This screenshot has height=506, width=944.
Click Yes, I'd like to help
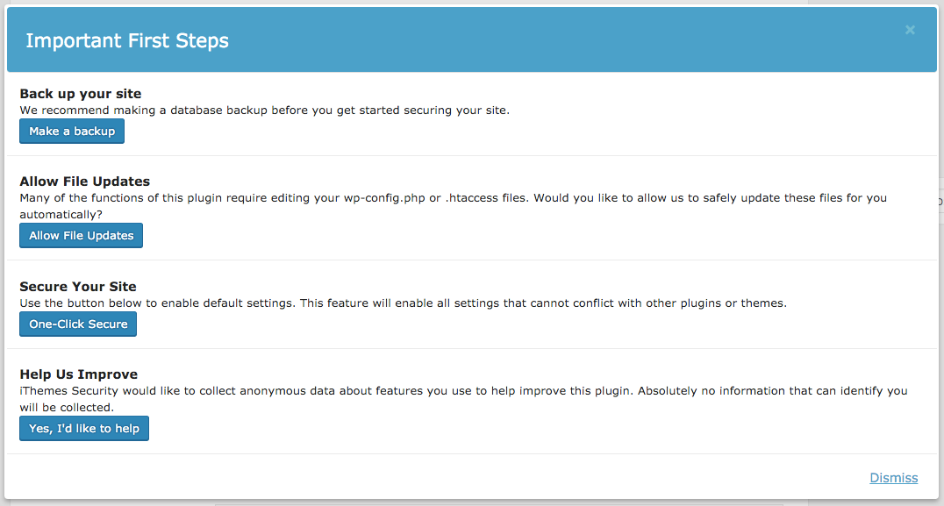click(x=84, y=429)
